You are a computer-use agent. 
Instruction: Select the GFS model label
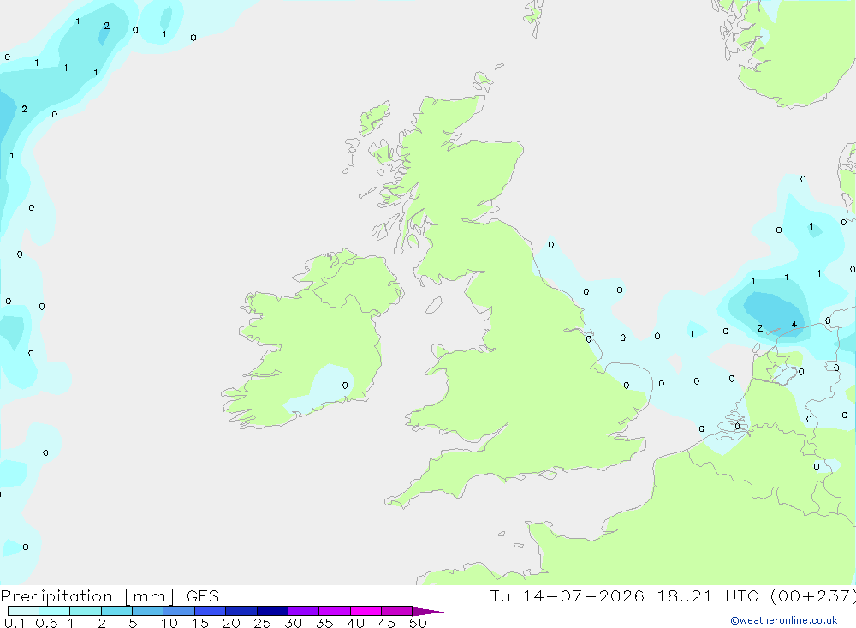tap(203, 595)
